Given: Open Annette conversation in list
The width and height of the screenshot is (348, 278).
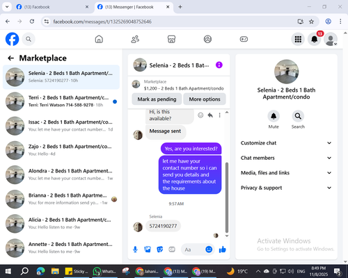Looking at the screenshot, I should [61, 248].
